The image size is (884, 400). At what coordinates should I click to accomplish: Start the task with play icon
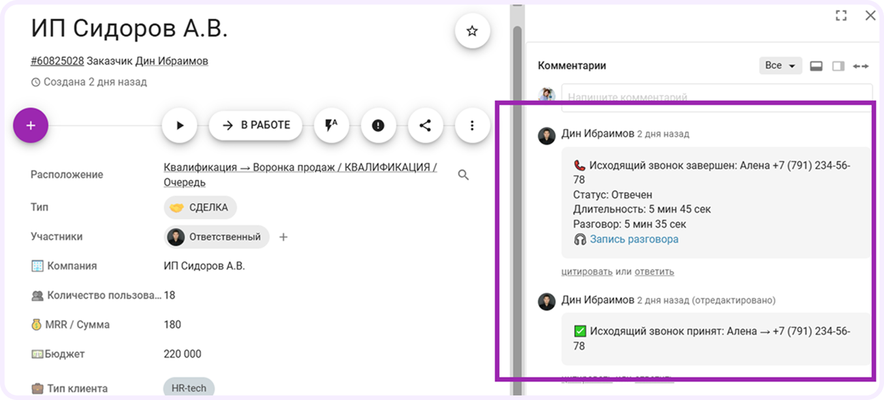coord(180,125)
